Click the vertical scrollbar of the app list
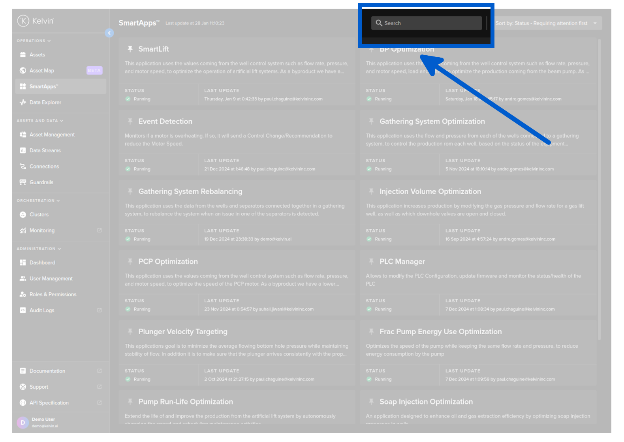Viewport: 624px width, 442px height. click(599, 189)
